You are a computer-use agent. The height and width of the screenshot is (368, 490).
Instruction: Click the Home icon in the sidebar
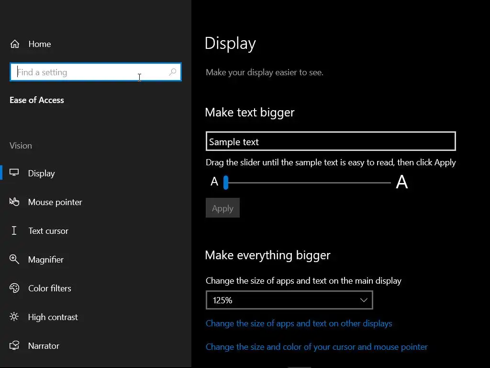point(15,44)
